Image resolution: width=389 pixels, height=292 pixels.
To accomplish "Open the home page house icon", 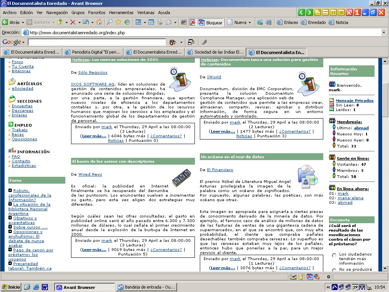I will 99,22.
